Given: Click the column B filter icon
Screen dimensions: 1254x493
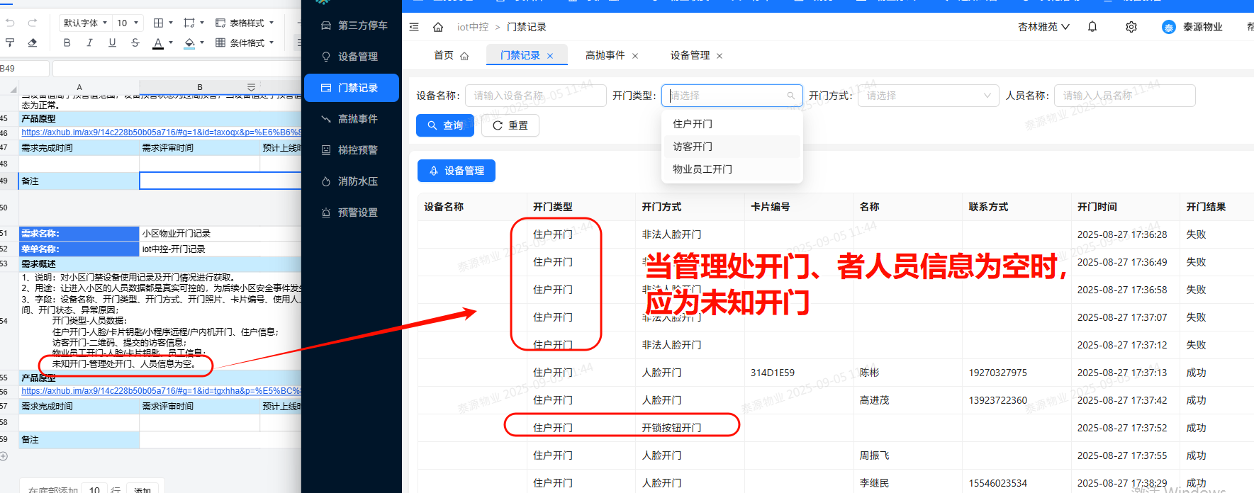Looking at the screenshot, I should pos(251,87).
